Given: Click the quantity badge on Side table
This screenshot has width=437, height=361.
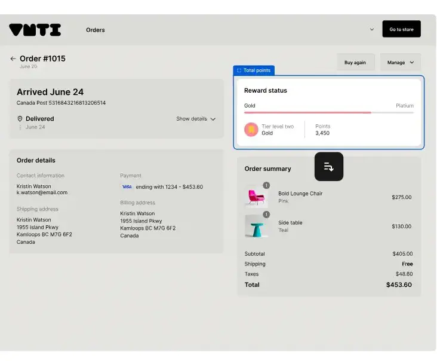Looking at the screenshot, I should tap(266, 214).
